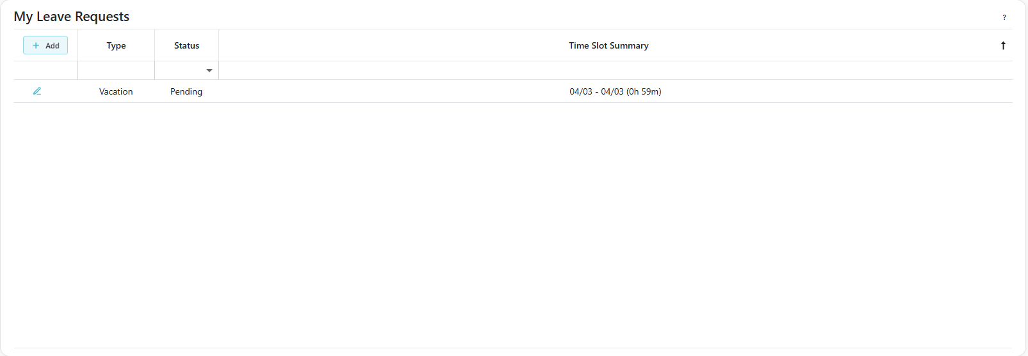Focus the Type column filter box
This screenshot has width=1028, height=356.
116,70
